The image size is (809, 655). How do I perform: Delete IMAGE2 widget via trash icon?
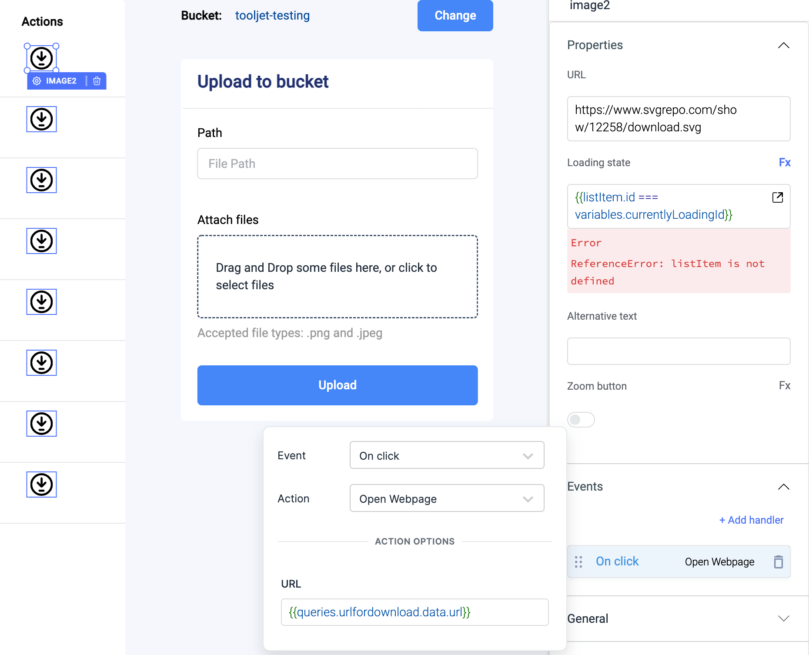tap(97, 81)
